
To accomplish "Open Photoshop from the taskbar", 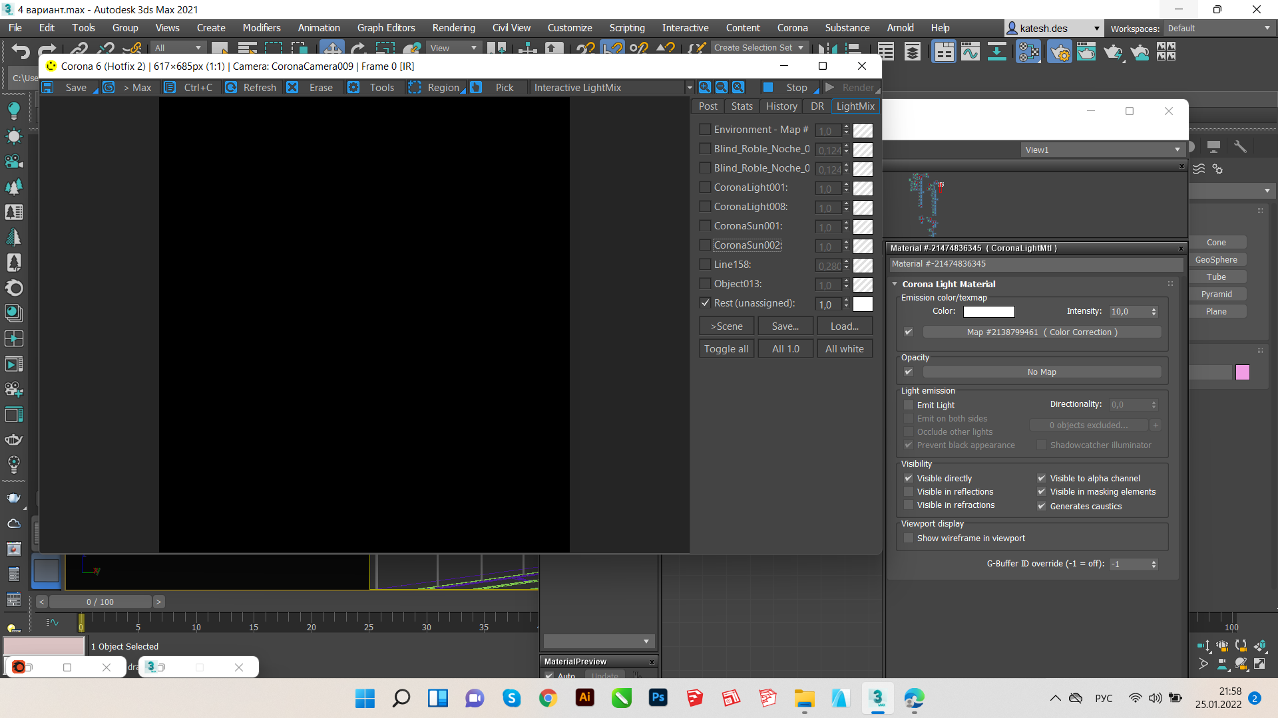I will tap(658, 697).
